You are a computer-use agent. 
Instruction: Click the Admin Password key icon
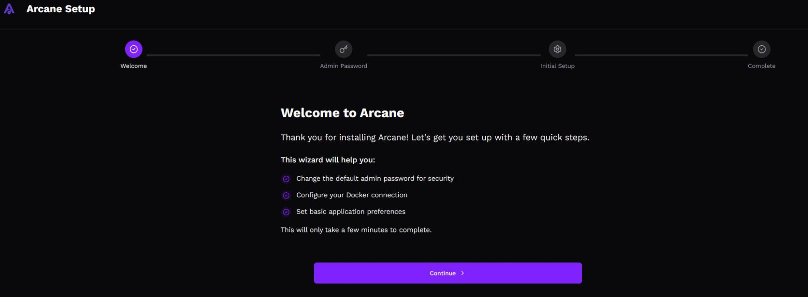click(x=343, y=49)
